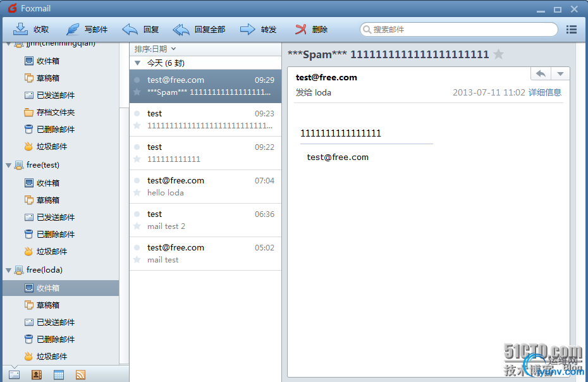Select the ***Spam*** message from test@free.com
Image resolution: width=588 pixels, height=382 pixels.
tap(205, 86)
